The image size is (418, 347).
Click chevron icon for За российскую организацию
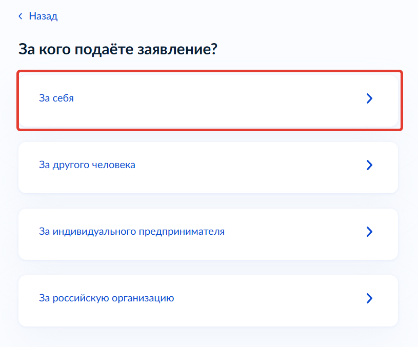369,298
